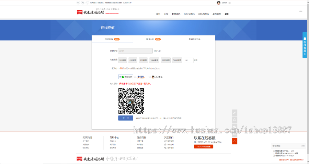Choose the 2000 recharge amount button
The image size is (309, 164).
click(x=166, y=60)
